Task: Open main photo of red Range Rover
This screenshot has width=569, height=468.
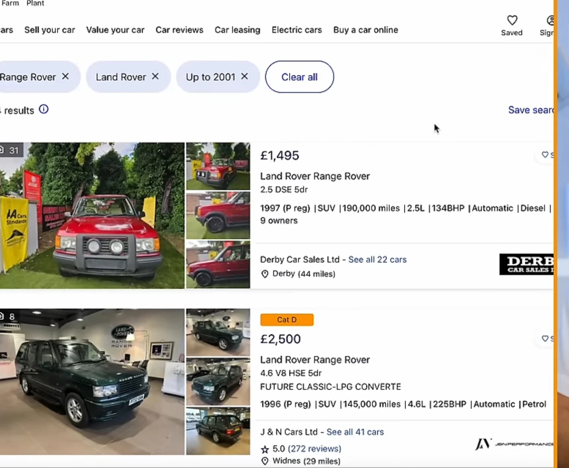Action: [92, 215]
